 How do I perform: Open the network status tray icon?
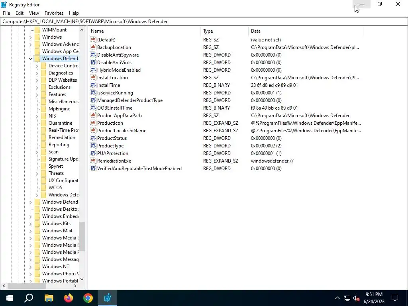point(347,298)
